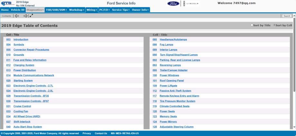Open the Charging System link
This screenshot has height=136, width=296.
pyautogui.click(x=24, y=65)
